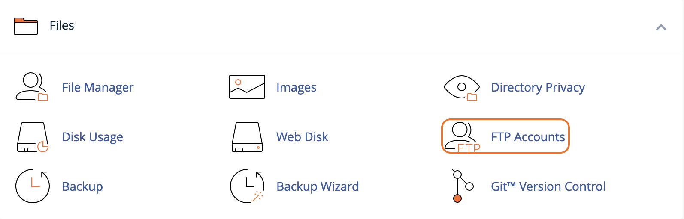The height and width of the screenshot is (219, 684).
Task: Open the File Manager link
Action: click(x=98, y=87)
